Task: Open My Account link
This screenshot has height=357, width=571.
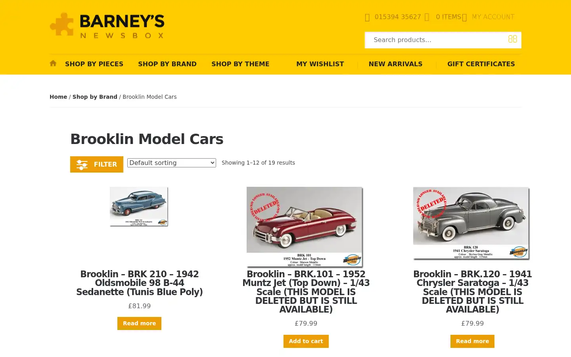Action: pos(493,17)
